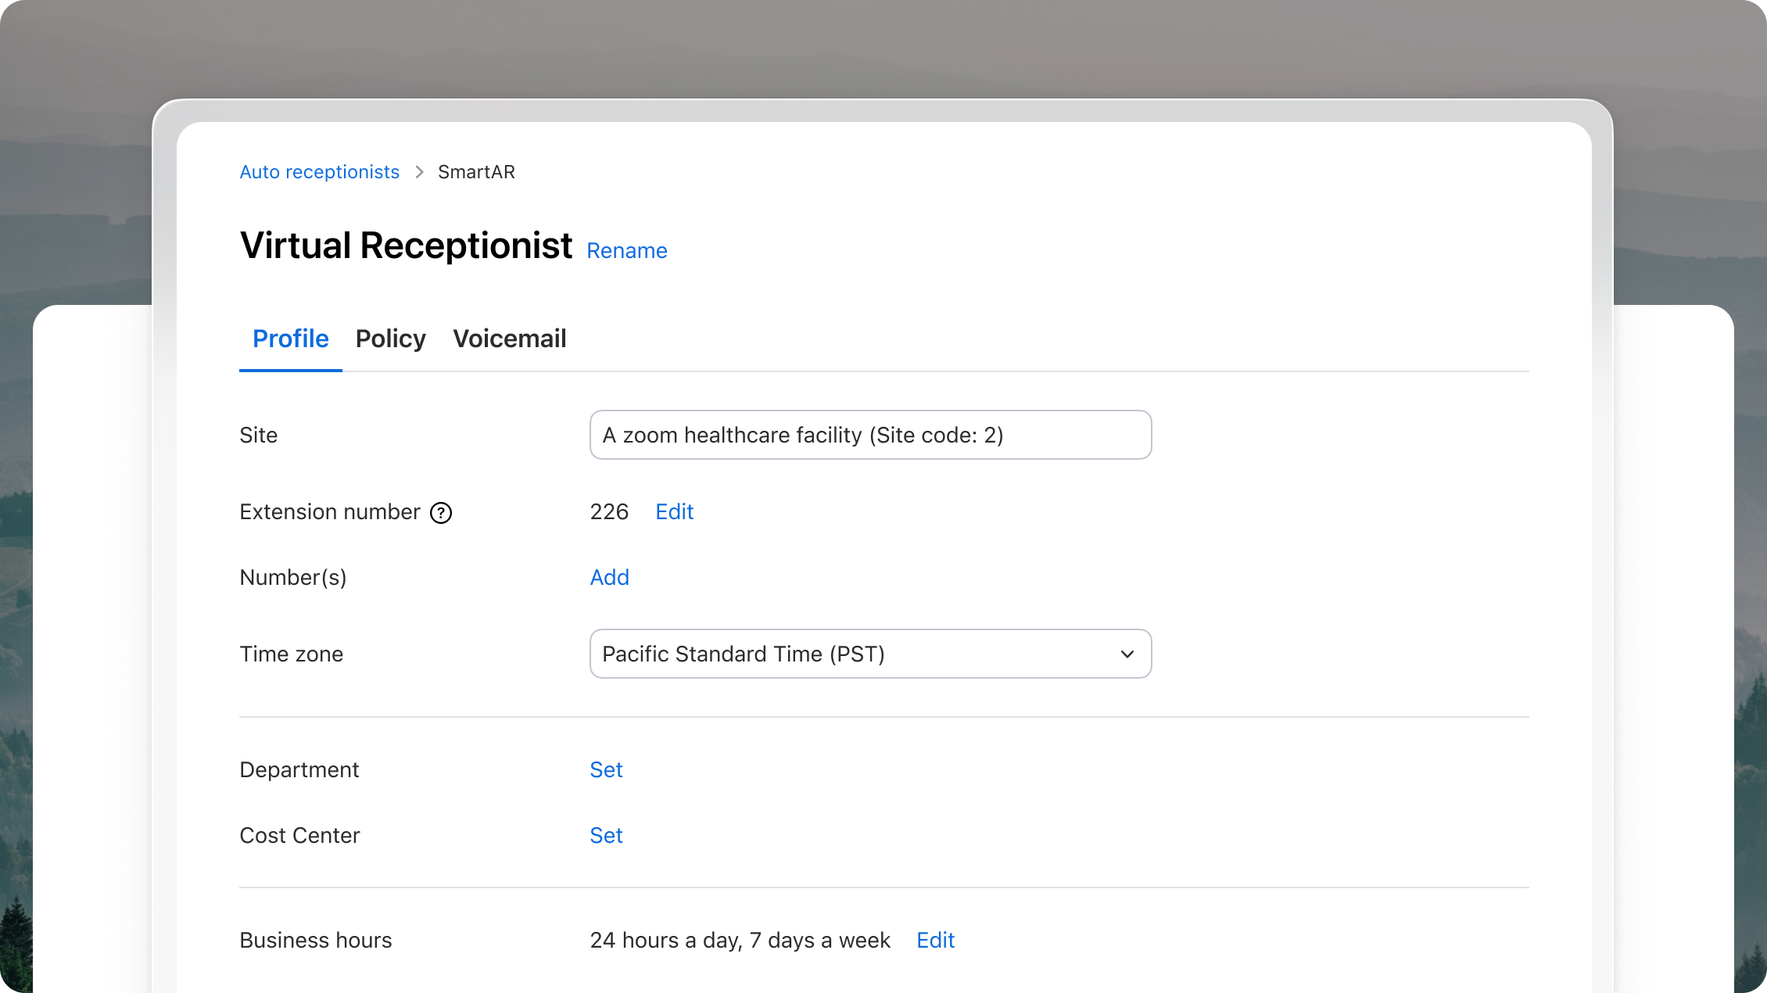Click the Time zone dropdown chevron arrow

1127,654
